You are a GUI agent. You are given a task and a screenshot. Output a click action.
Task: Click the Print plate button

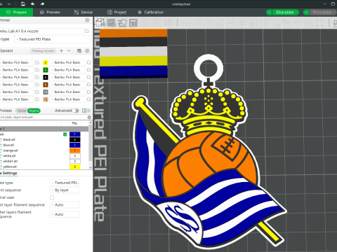323,13
